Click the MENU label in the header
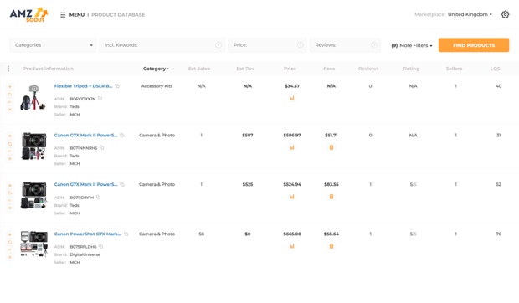This screenshot has width=519, height=303. coord(77,15)
